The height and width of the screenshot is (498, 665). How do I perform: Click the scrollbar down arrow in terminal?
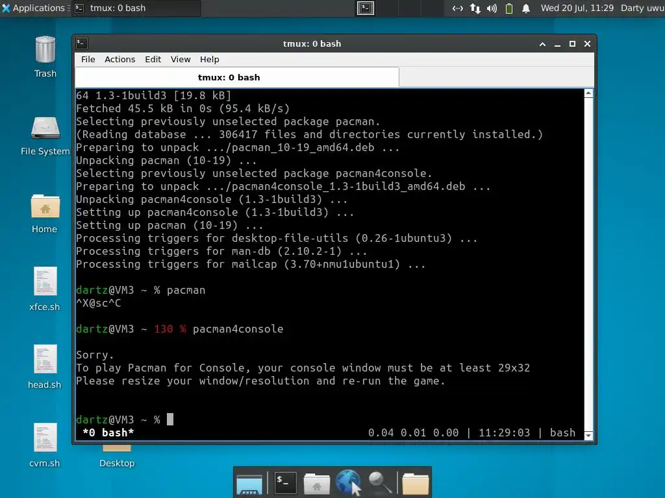588,436
